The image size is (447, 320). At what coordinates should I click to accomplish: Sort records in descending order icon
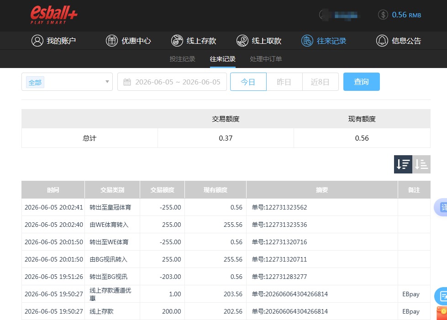pyautogui.click(x=403, y=164)
